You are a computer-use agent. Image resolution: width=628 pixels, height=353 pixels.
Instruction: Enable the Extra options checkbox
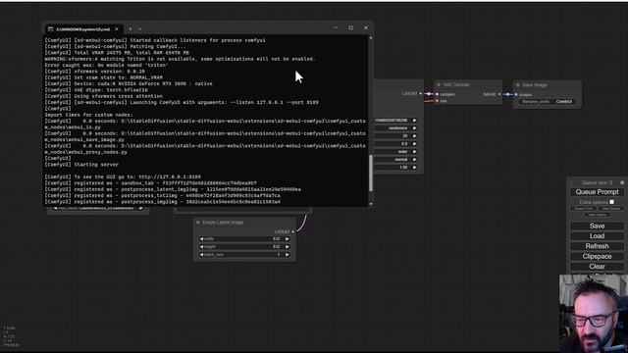[x=611, y=202]
